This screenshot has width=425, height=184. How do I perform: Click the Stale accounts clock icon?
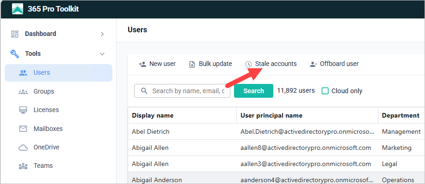tap(248, 64)
